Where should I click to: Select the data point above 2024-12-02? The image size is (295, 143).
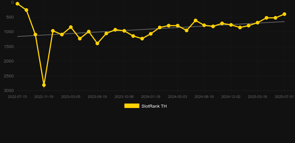point(231,25)
